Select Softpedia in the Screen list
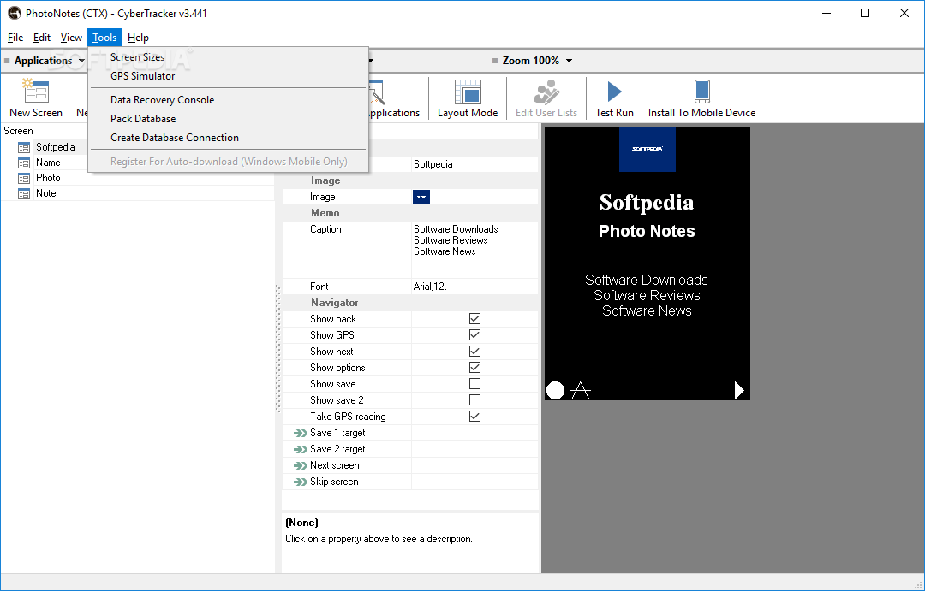Image resolution: width=925 pixels, height=591 pixels. (x=56, y=147)
